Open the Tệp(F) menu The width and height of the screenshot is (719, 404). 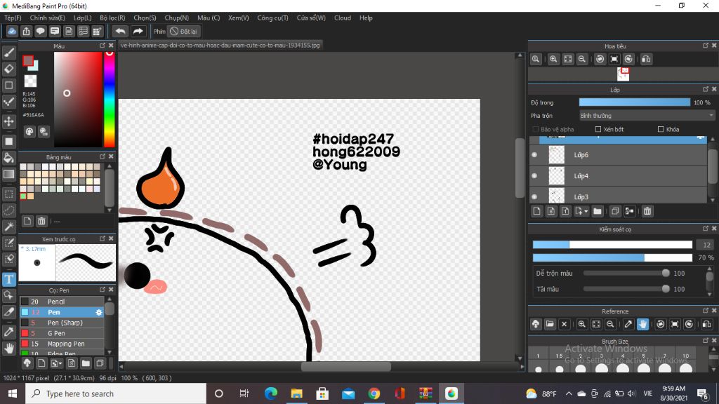(x=13, y=18)
